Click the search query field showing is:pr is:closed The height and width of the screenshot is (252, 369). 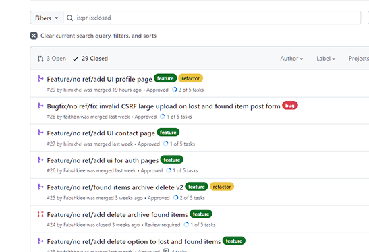[212, 18]
